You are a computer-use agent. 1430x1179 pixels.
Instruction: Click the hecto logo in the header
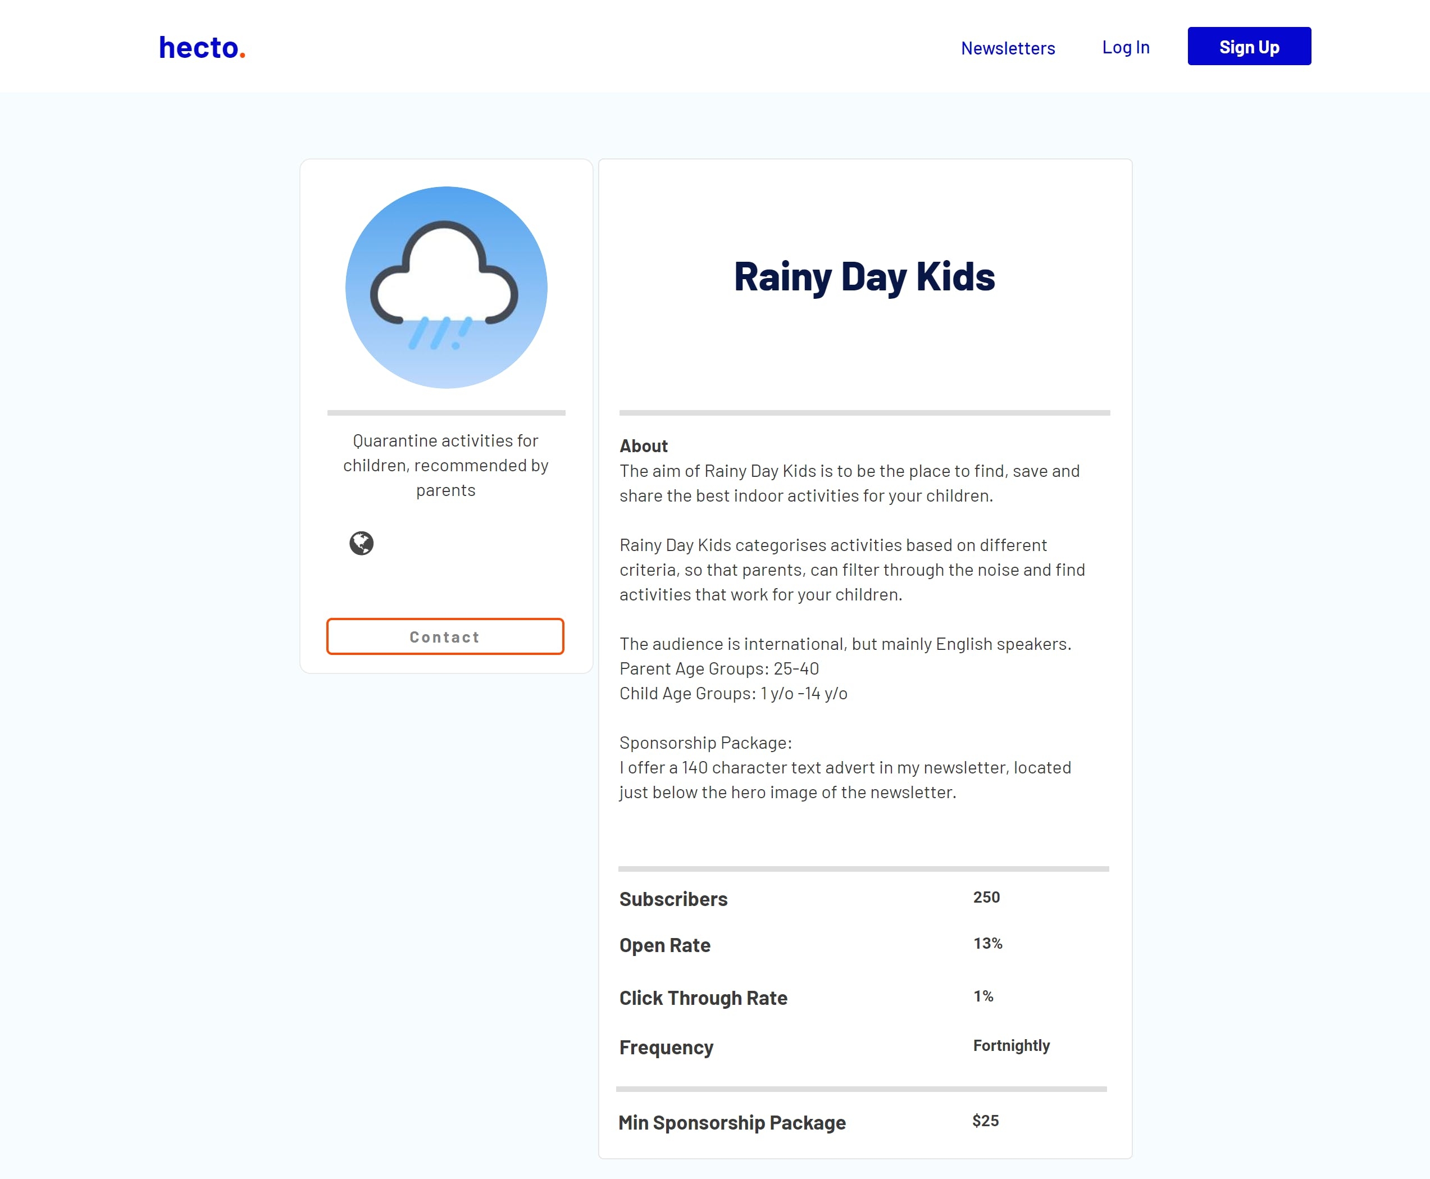point(202,48)
